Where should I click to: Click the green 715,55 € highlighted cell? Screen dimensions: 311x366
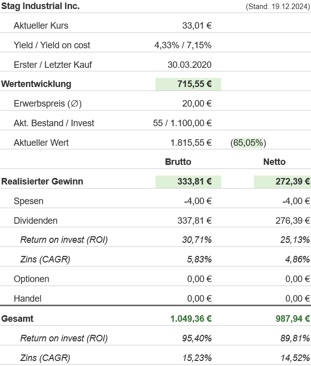pyautogui.click(x=189, y=84)
